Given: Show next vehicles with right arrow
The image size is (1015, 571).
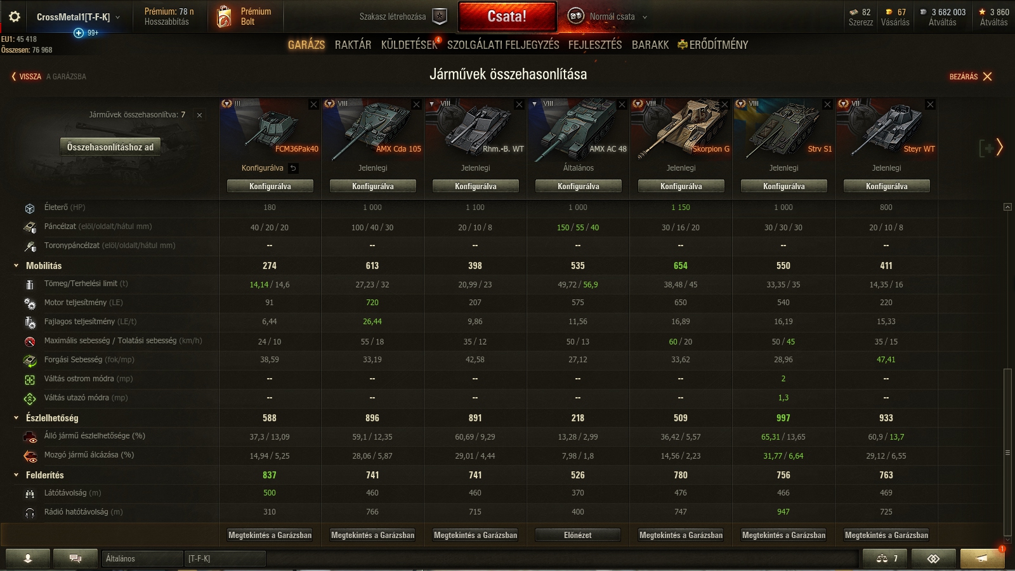Looking at the screenshot, I should click(x=1000, y=147).
